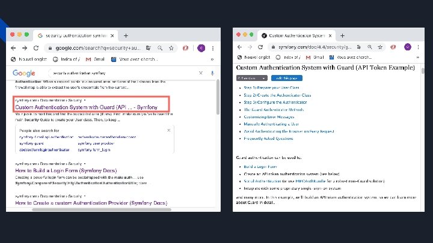This screenshot has height=243, width=433.
Task: Click the google.com address bar
Action: pyautogui.click(x=95, y=48)
